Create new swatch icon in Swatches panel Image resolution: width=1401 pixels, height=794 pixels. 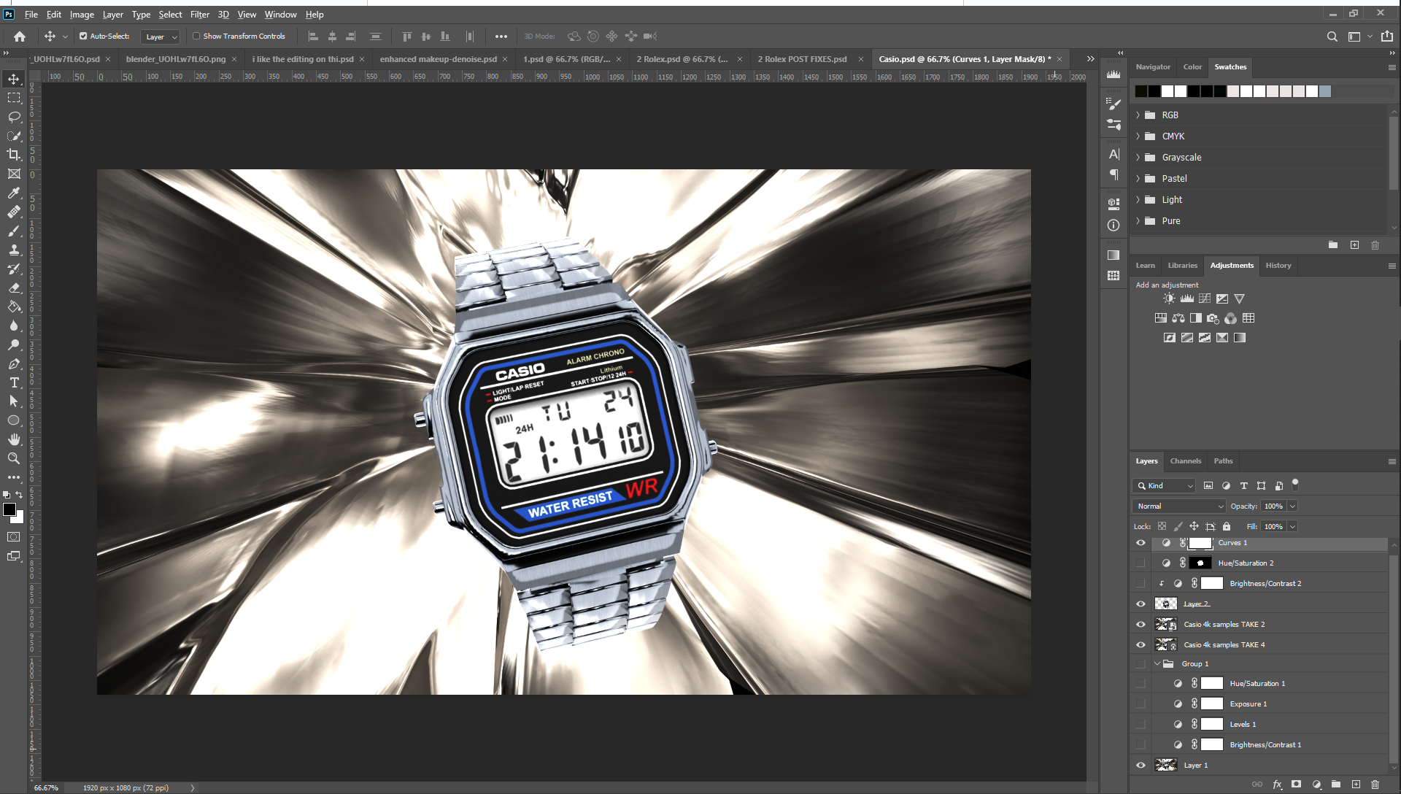click(1354, 245)
